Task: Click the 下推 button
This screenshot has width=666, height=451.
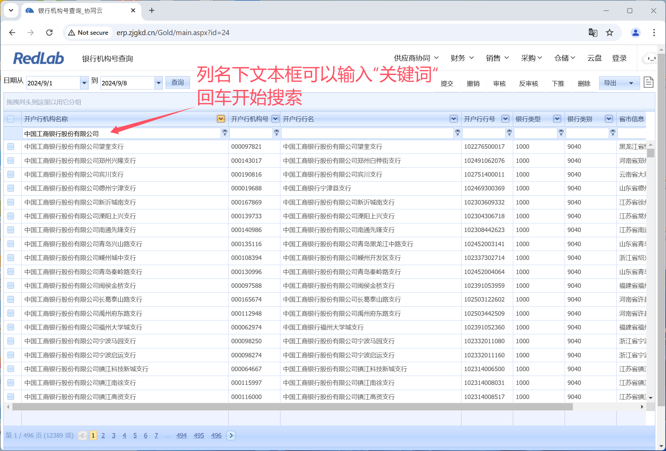Action: click(558, 84)
